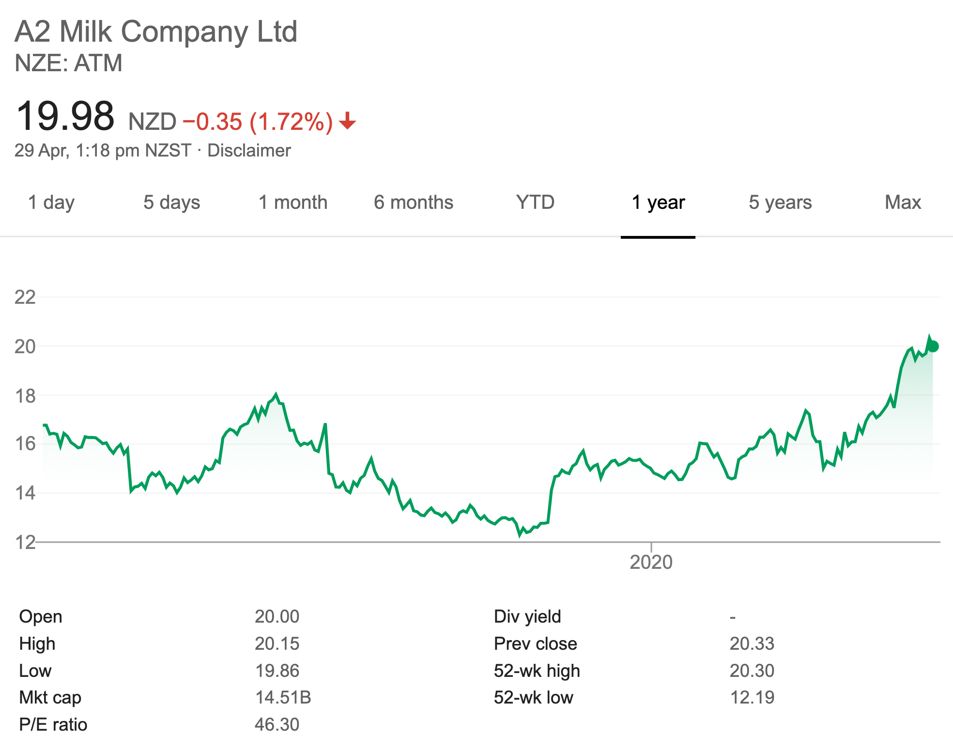Click the 2020 marker on the x-axis
Screen dimensions: 953x751
(x=651, y=562)
